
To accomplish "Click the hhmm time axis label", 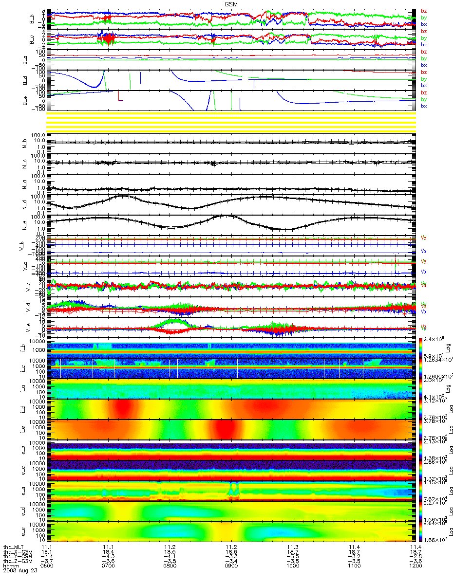I will point(11,566).
